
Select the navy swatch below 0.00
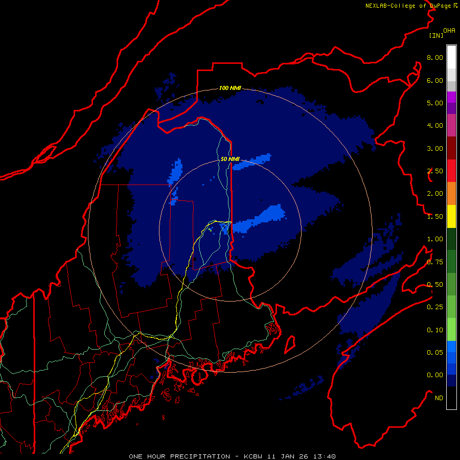point(451,380)
